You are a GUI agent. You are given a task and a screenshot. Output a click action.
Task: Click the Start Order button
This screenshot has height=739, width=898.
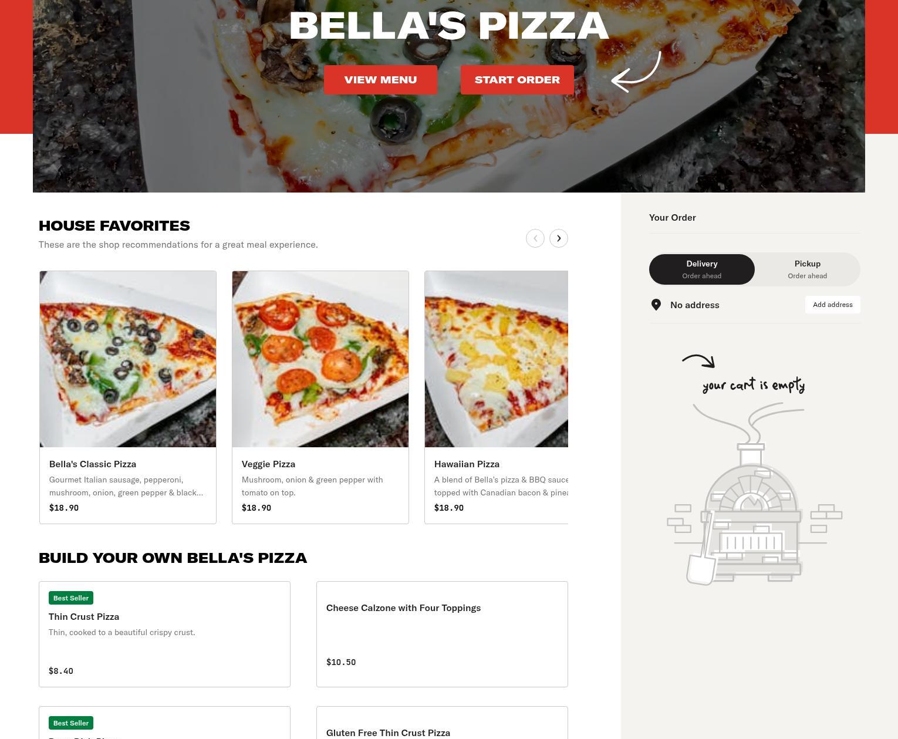coord(517,80)
